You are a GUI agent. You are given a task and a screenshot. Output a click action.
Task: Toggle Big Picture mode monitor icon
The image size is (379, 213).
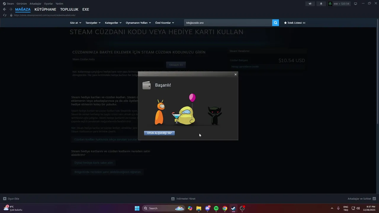[x=355, y=4]
